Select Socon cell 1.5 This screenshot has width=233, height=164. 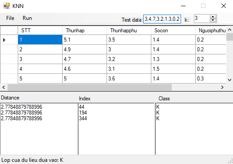(x=173, y=69)
